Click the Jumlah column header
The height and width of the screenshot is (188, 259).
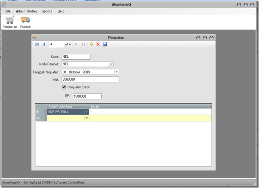click(150, 107)
